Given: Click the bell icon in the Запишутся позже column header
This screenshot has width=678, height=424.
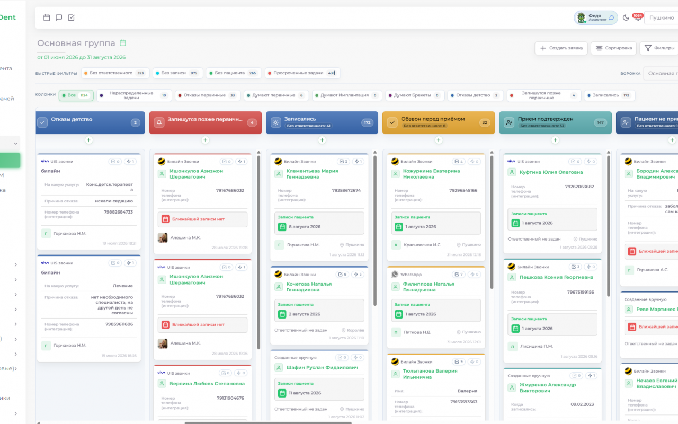Looking at the screenshot, I should [x=159, y=122].
